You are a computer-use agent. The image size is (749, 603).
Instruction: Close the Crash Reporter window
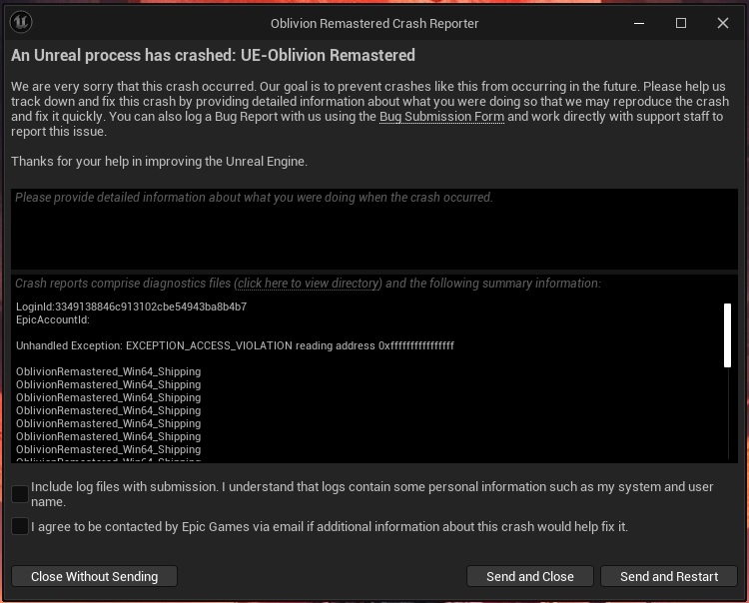click(723, 23)
